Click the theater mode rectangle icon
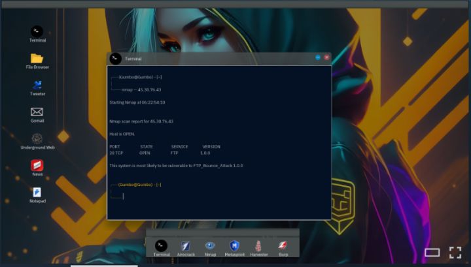This screenshot has width=471, height=267. (432, 253)
